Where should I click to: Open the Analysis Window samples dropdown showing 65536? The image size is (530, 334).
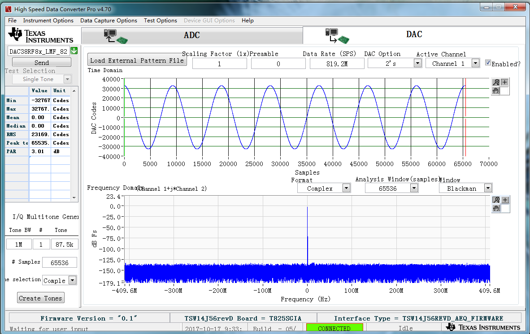click(414, 188)
